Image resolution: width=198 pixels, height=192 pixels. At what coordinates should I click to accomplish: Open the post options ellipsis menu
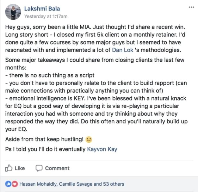tap(191, 7)
